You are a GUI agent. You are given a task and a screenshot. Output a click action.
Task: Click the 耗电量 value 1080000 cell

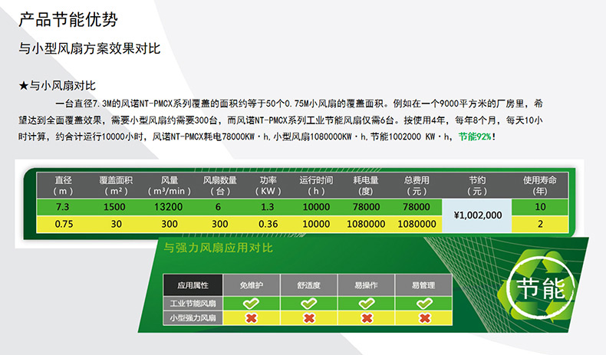[366, 224]
